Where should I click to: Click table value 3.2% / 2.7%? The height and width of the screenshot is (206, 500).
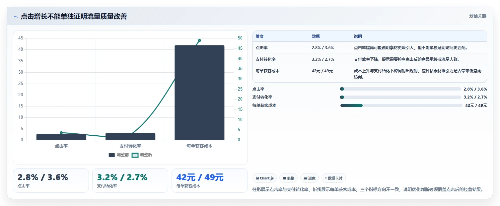point(323,59)
